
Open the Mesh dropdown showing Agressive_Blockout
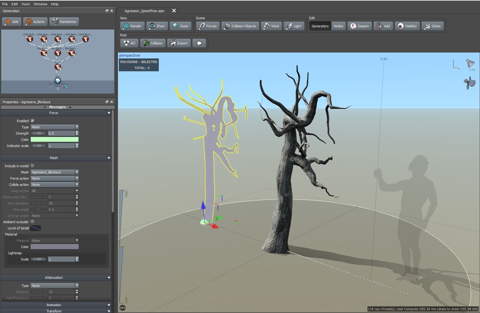[x=54, y=172]
